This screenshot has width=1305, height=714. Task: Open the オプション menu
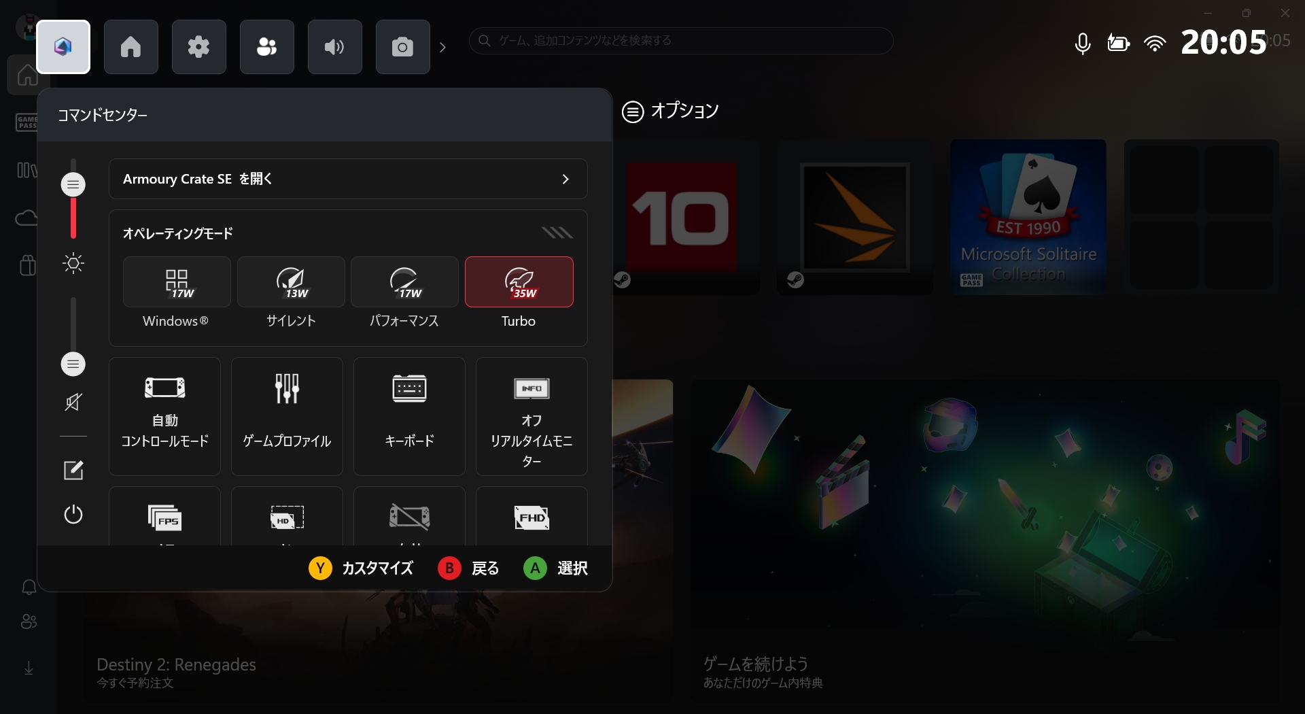click(x=669, y=111)
